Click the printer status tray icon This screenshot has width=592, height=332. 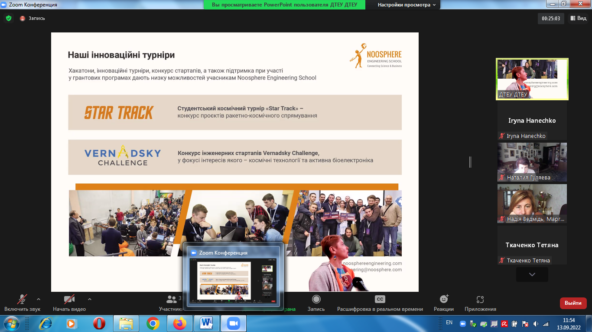point(483,323)
